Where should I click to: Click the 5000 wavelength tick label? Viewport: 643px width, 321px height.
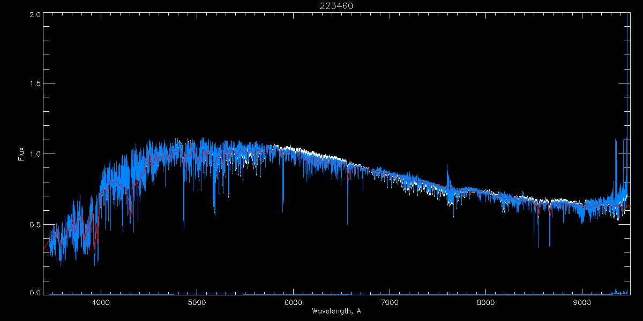(197, 302)
